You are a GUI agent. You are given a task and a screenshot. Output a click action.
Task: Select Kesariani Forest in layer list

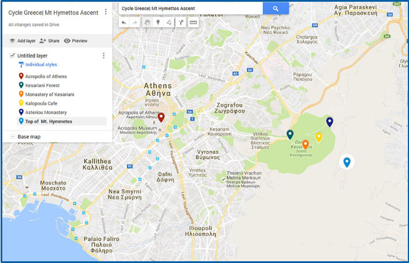click(x=42, y=86)
